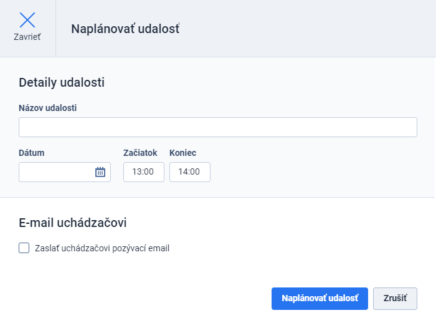Open the calendar date picker icon
This screenshot has height=323, width=436.
(x=100, y=172)
